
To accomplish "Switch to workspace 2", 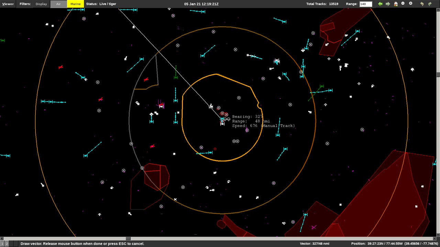I will [7, 244].
